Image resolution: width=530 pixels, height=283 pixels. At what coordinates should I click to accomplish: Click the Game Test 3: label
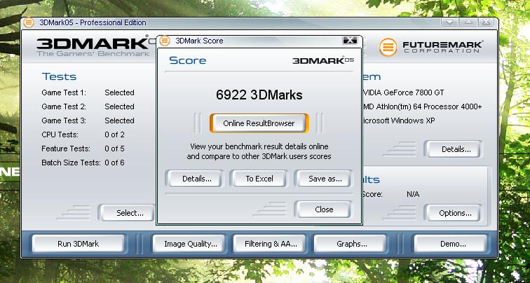pos(64,120)
